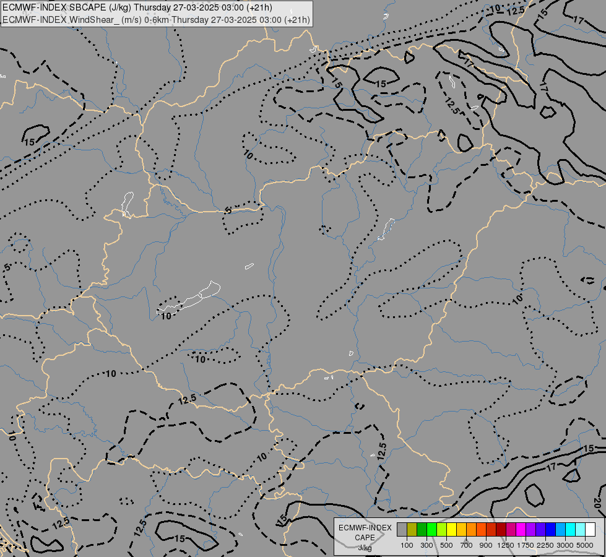This screenshot has width=606, height=557.
Task: Click the J/kg unit in the legend
Action: (365, 548)
